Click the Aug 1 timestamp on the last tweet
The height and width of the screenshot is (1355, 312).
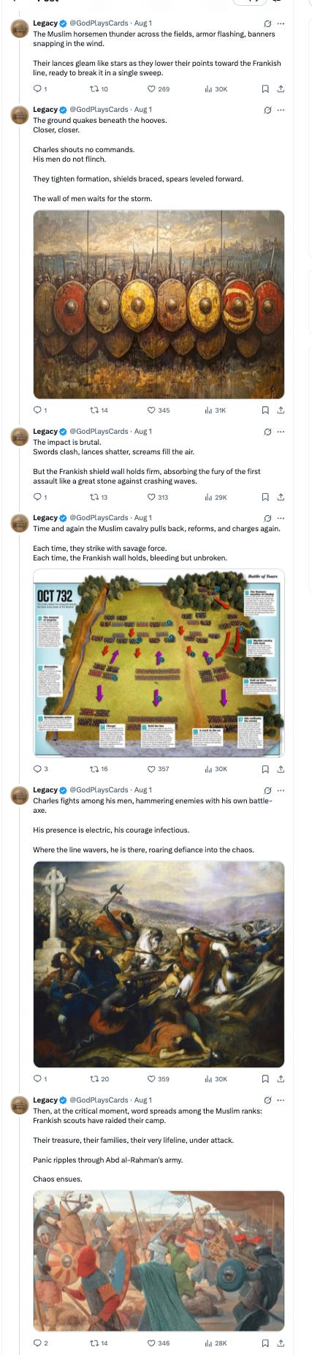pyautogui.click(x=143, y=1100)
